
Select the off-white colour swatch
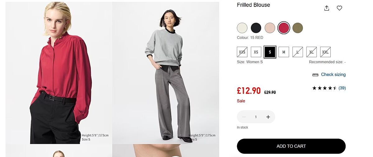(x=242, y=28)
